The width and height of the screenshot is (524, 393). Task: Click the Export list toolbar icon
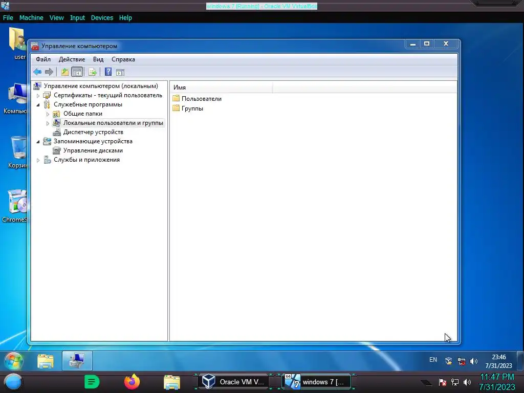92,72
